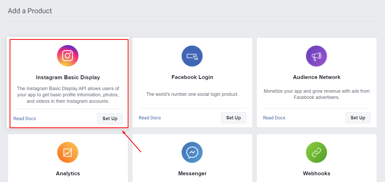Click the Instagram Basic Display title

68,77
